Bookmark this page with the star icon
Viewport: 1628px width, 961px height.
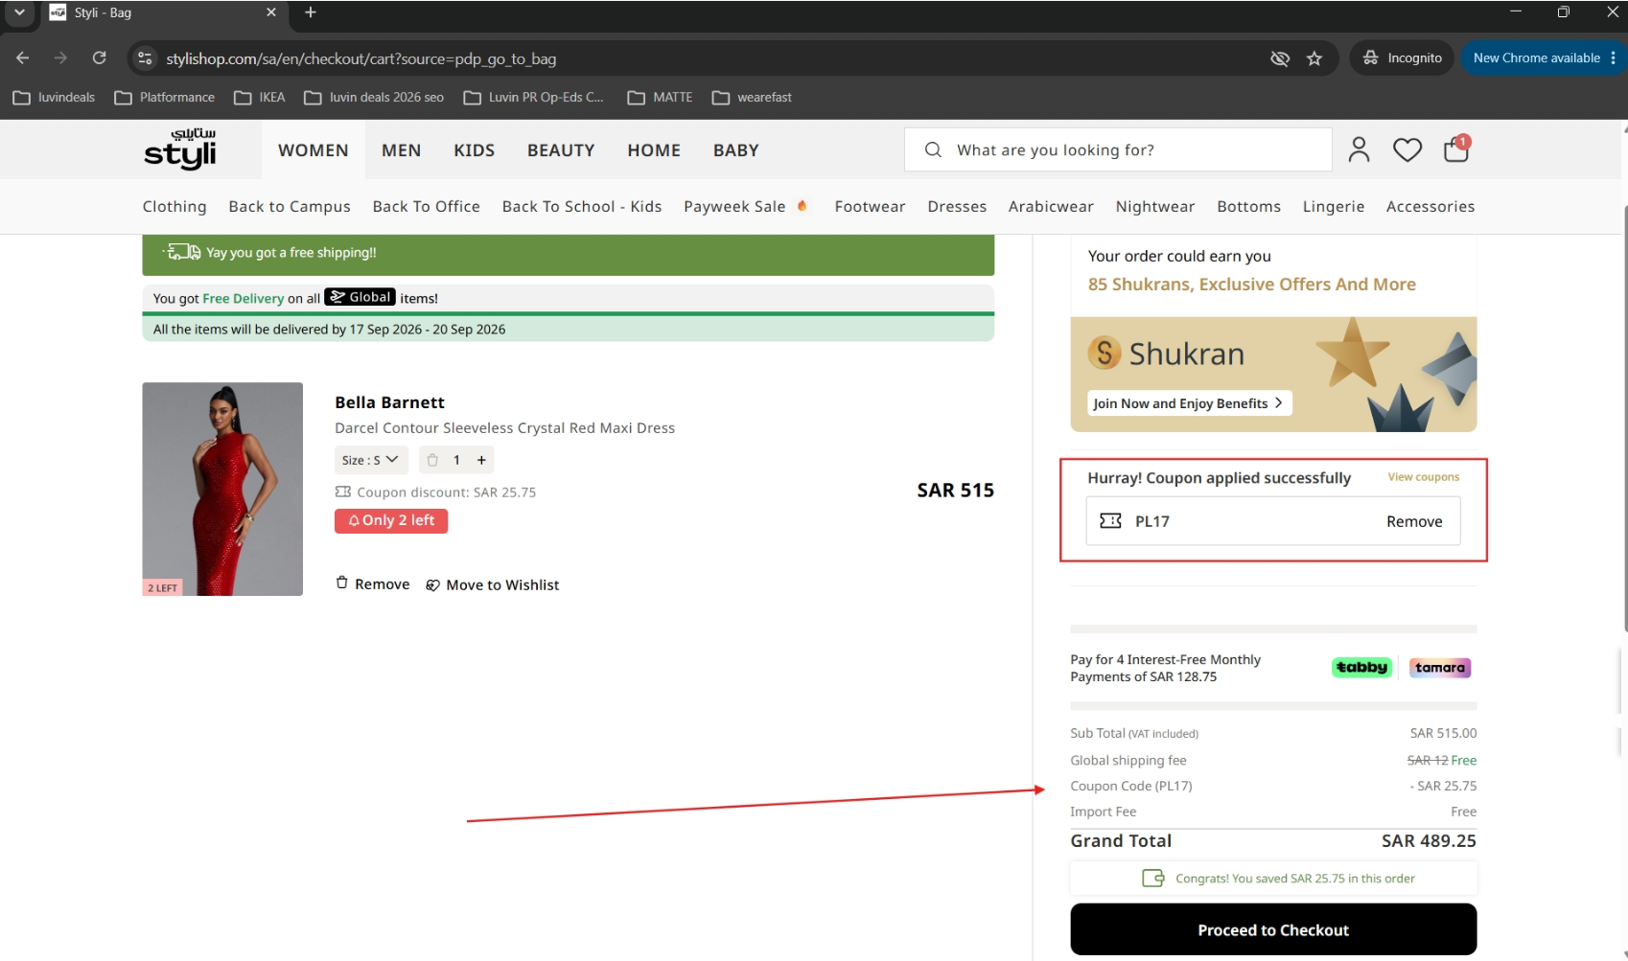[x=1314, y=58]
